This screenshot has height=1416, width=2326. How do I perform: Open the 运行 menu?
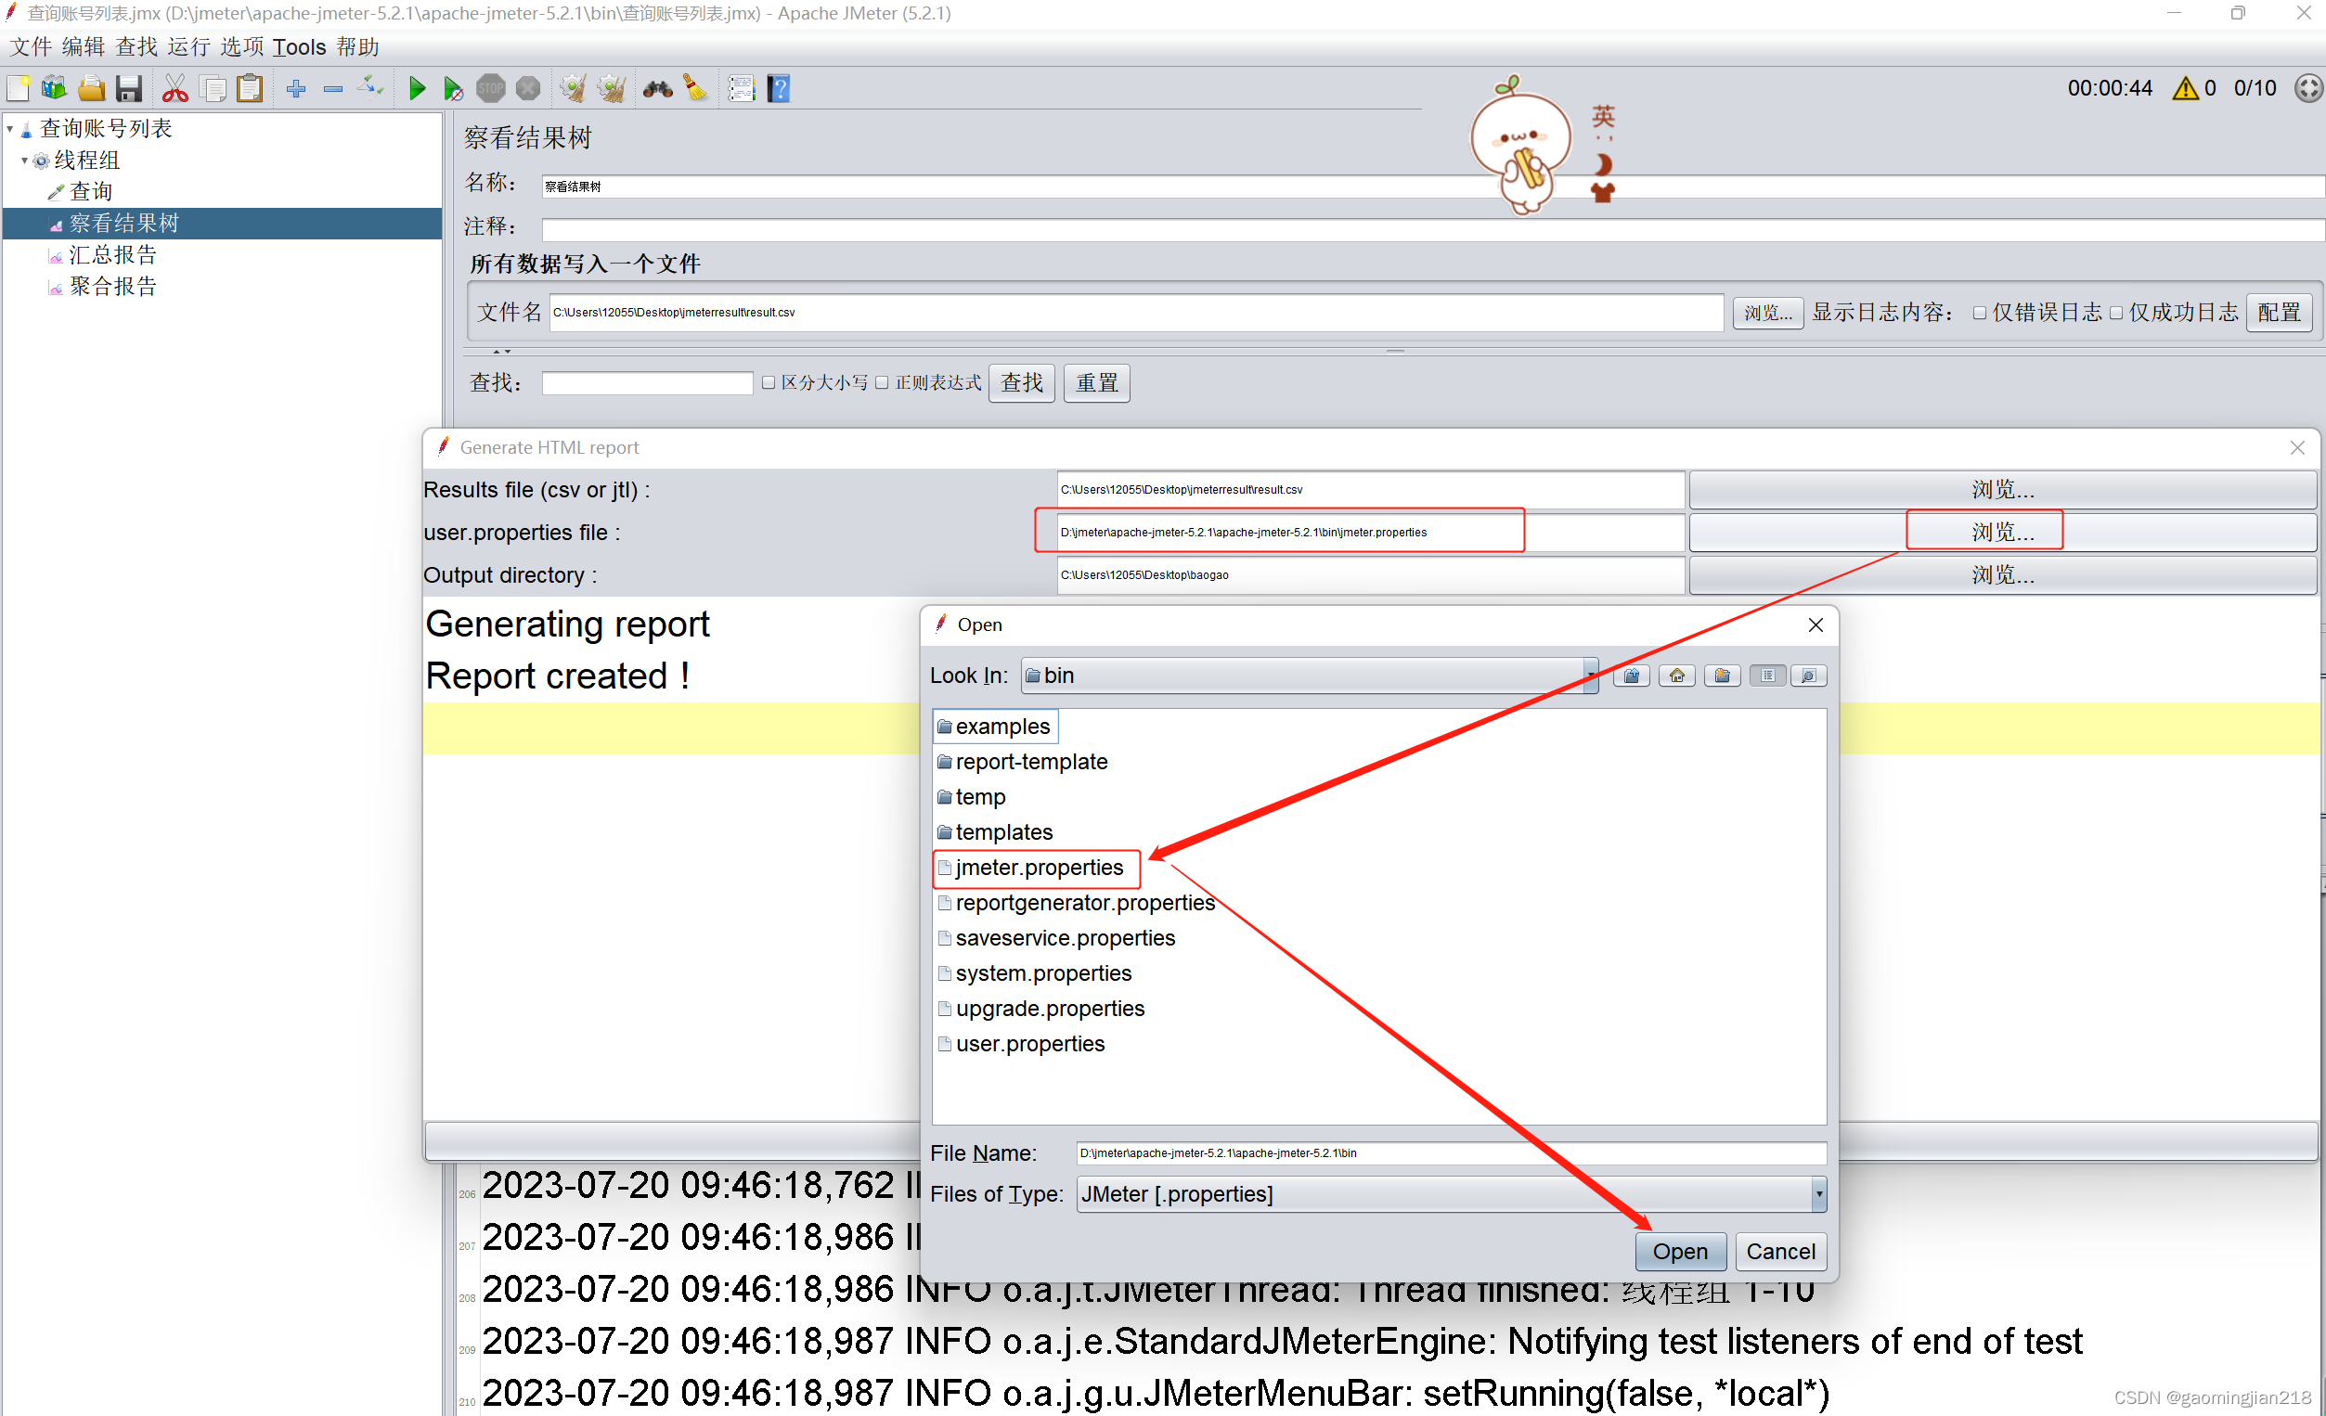188,46
